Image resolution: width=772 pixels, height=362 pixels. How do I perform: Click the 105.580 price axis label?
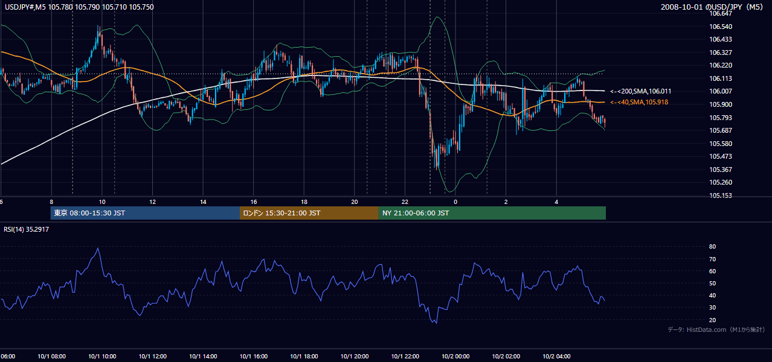click(x=721, y=144)
